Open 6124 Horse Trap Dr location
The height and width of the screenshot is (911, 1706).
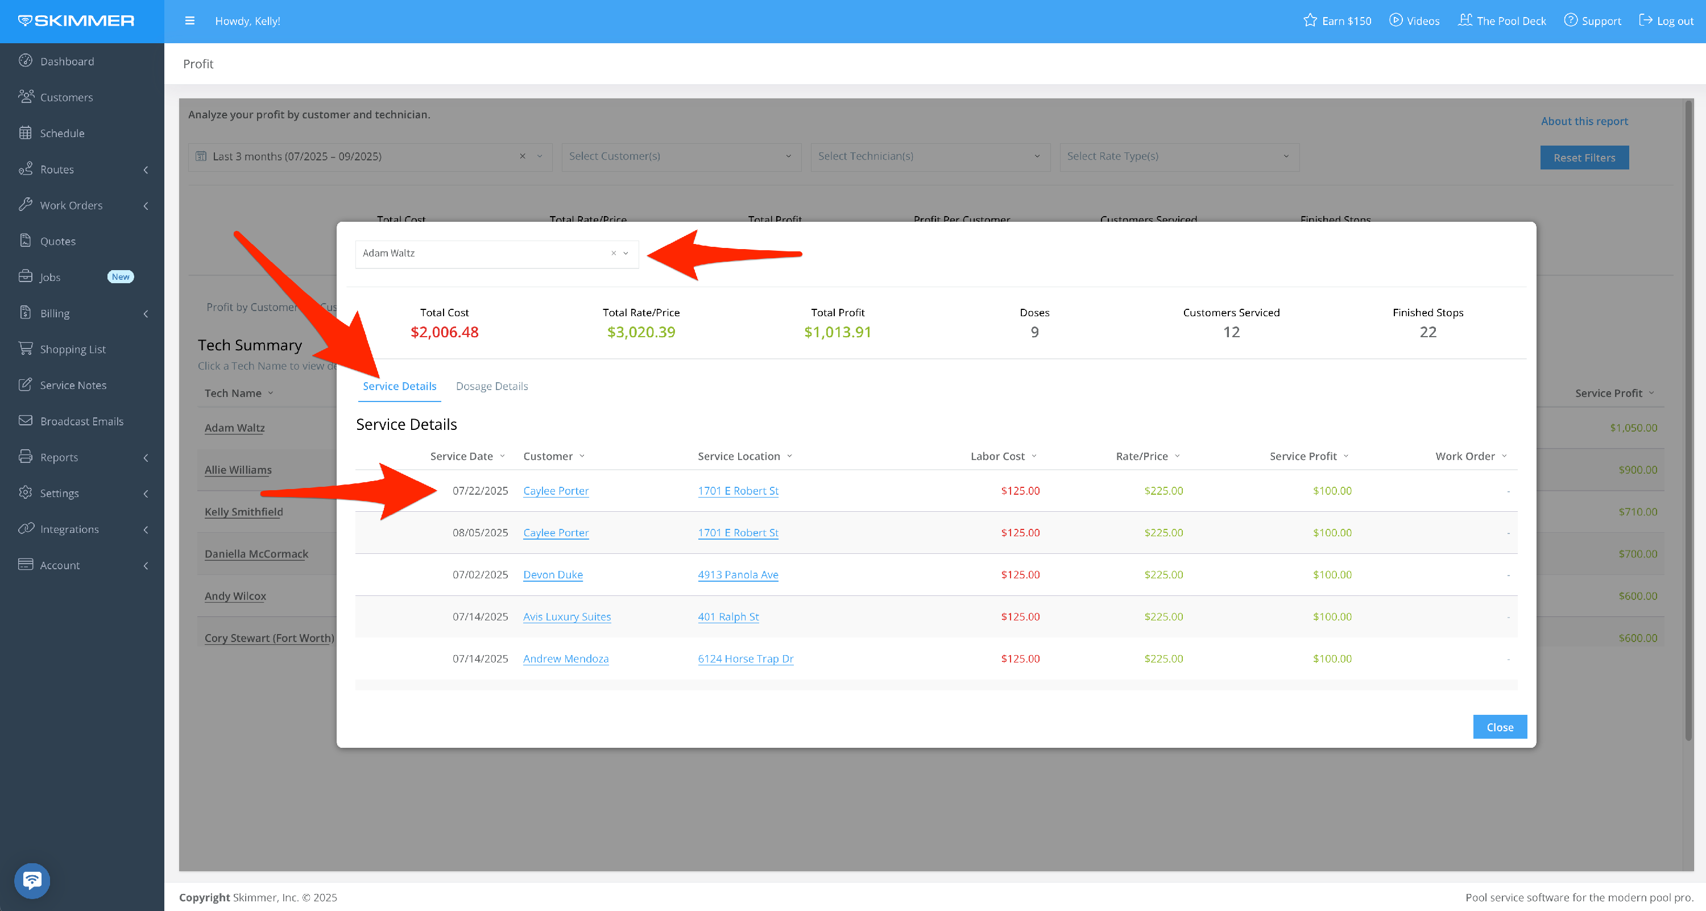tap(745, 659)
